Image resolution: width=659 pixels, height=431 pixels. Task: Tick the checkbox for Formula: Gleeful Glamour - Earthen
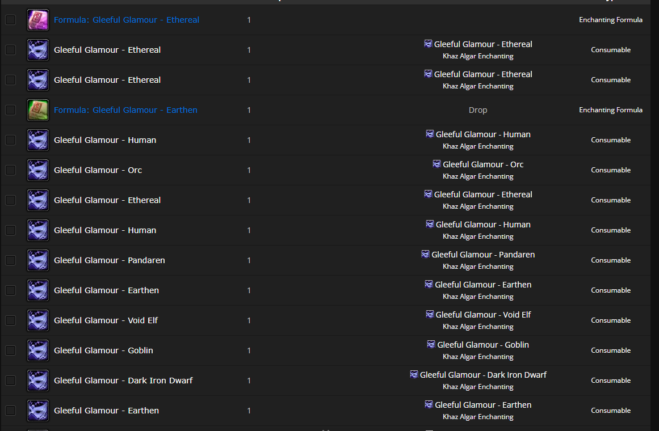(11, 110)
